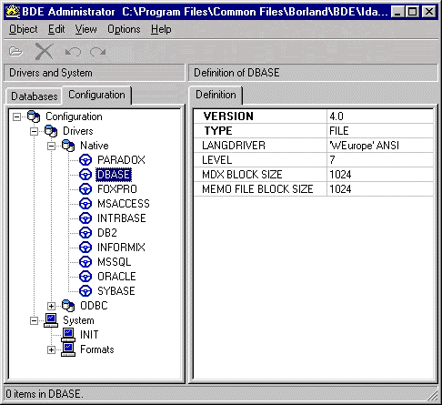Expand the ODBC drivers node

tap(51, 306)
